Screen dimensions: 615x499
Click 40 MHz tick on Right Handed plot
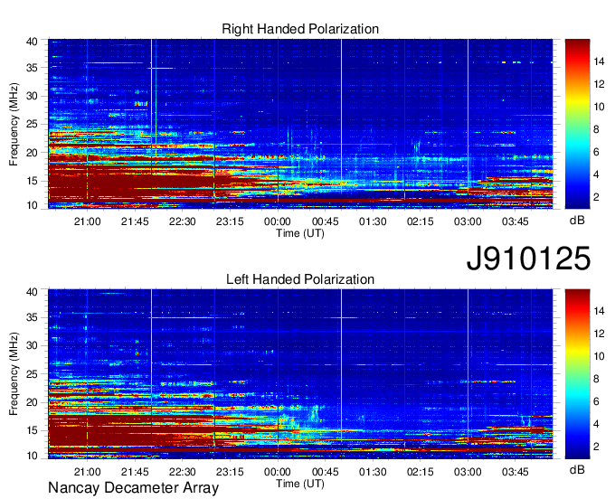click(33, 42)
